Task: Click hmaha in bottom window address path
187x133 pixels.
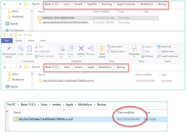Action: click(x=57, y=105)
